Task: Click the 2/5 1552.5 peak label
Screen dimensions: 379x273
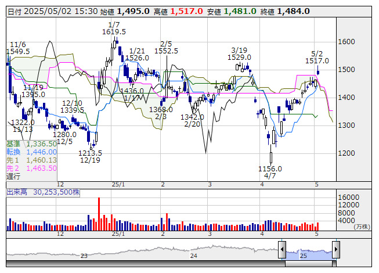Action: 166,48
